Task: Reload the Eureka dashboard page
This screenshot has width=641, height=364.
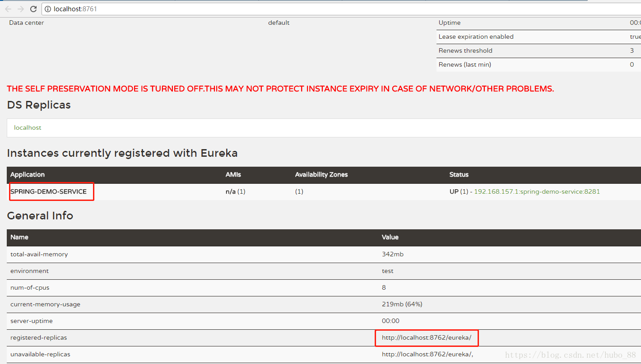Action: coord(33,9)
